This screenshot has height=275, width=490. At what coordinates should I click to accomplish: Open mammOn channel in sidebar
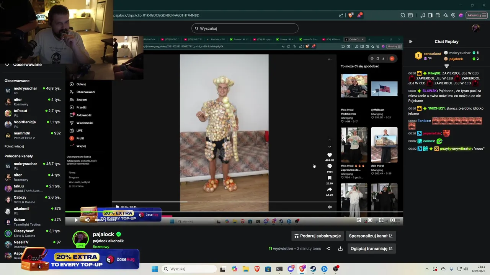tap(33, 135)
